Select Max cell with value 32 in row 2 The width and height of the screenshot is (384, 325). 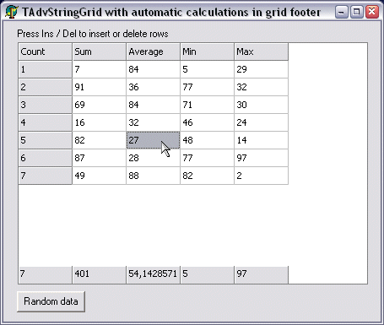(261, 87)
